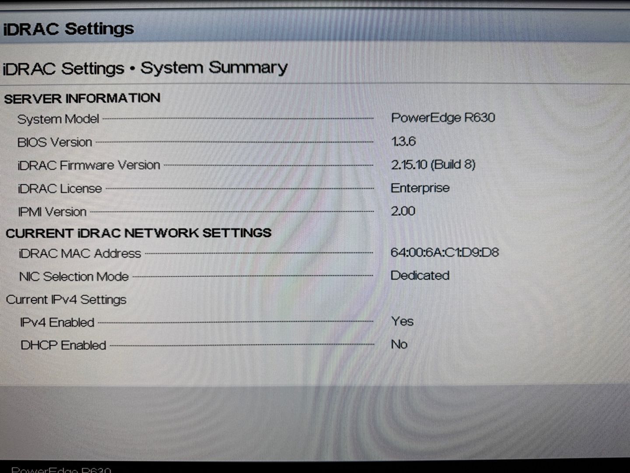The height and width of the screenshot is (473, 630).
Task: Select the iDRAC MAC Address label
Action: (80, 253)
